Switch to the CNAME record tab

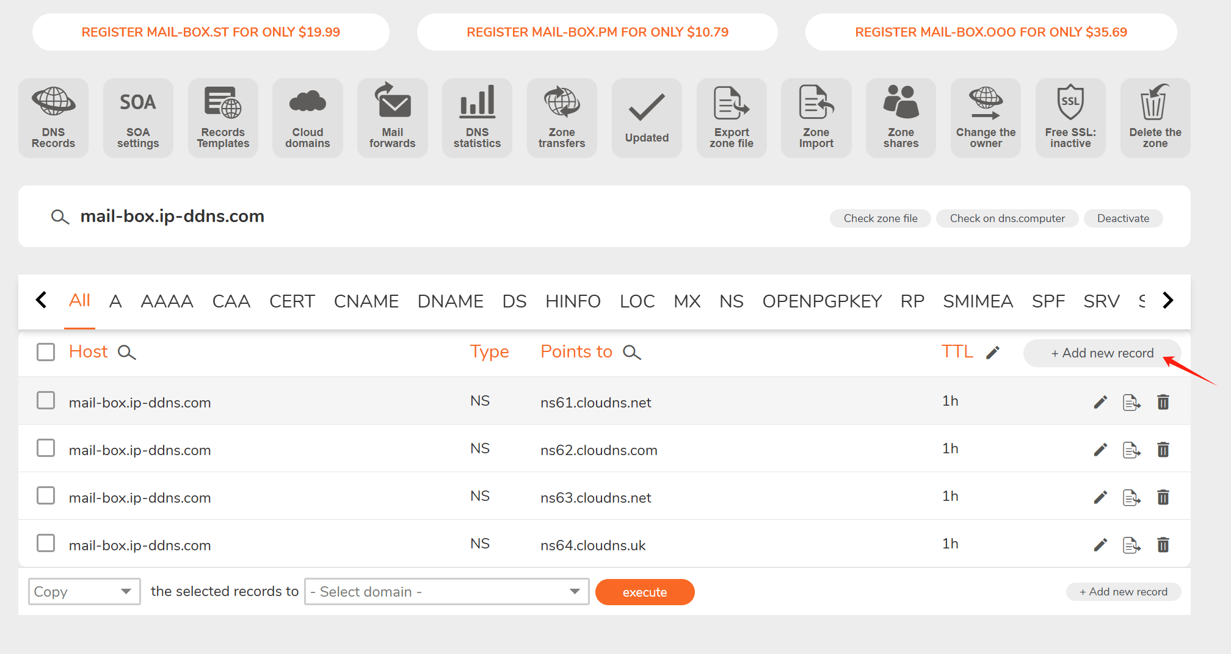click(366, 301)
